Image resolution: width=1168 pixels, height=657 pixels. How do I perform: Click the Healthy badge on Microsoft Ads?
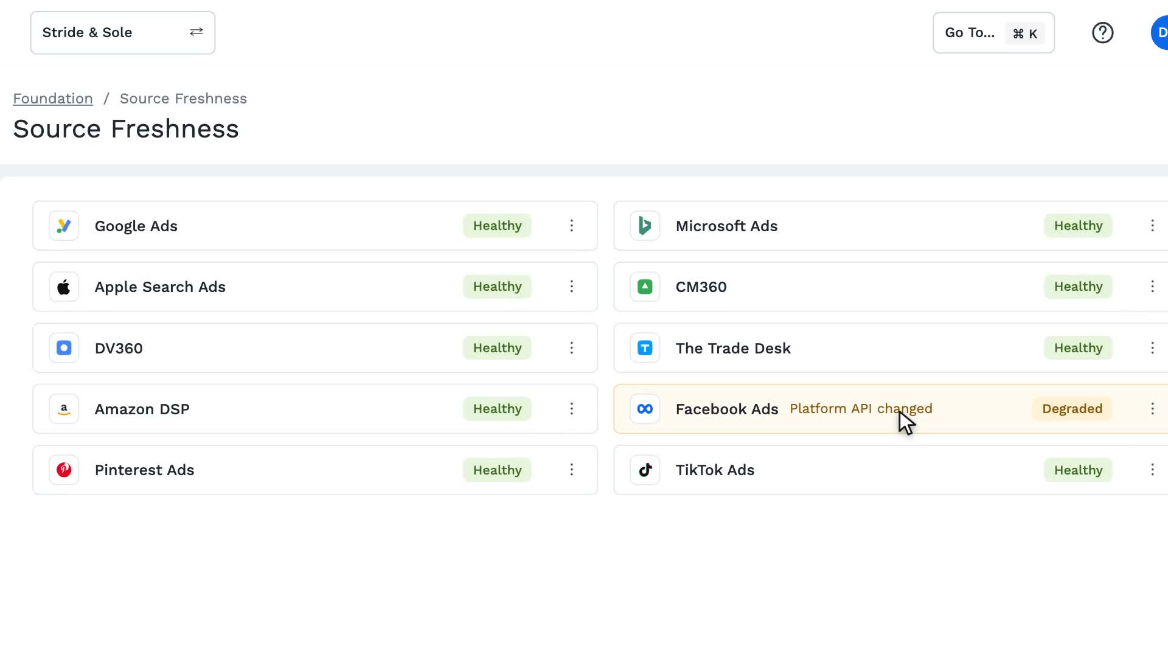point(1078,226)
